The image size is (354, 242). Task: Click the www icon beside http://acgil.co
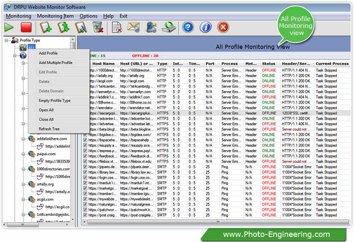tap(40, 207)
